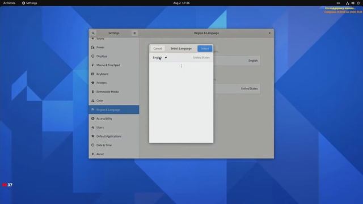Open Default Applications settings
This screenshot has width=363, height=204.
114,136
